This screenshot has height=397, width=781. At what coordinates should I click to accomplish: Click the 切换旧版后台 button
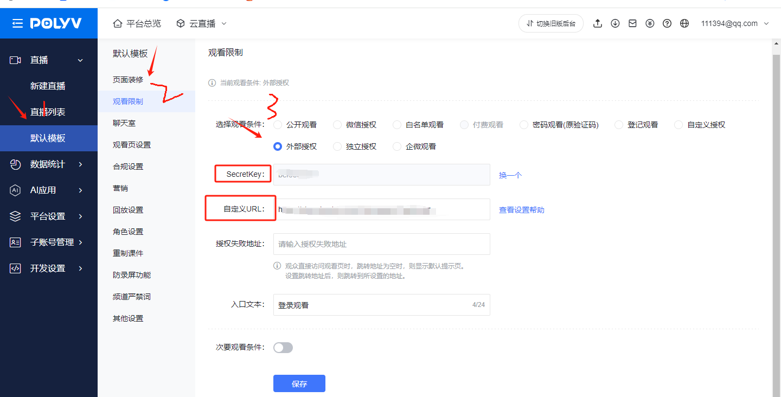[x=551, y=23]
